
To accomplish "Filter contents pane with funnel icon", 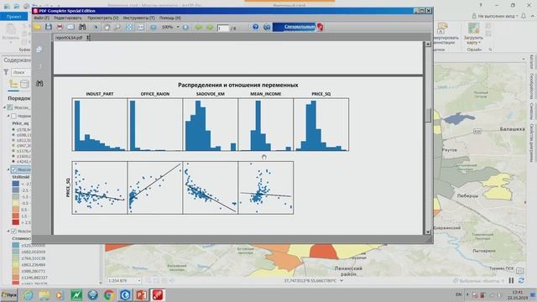I will point(6,72).
